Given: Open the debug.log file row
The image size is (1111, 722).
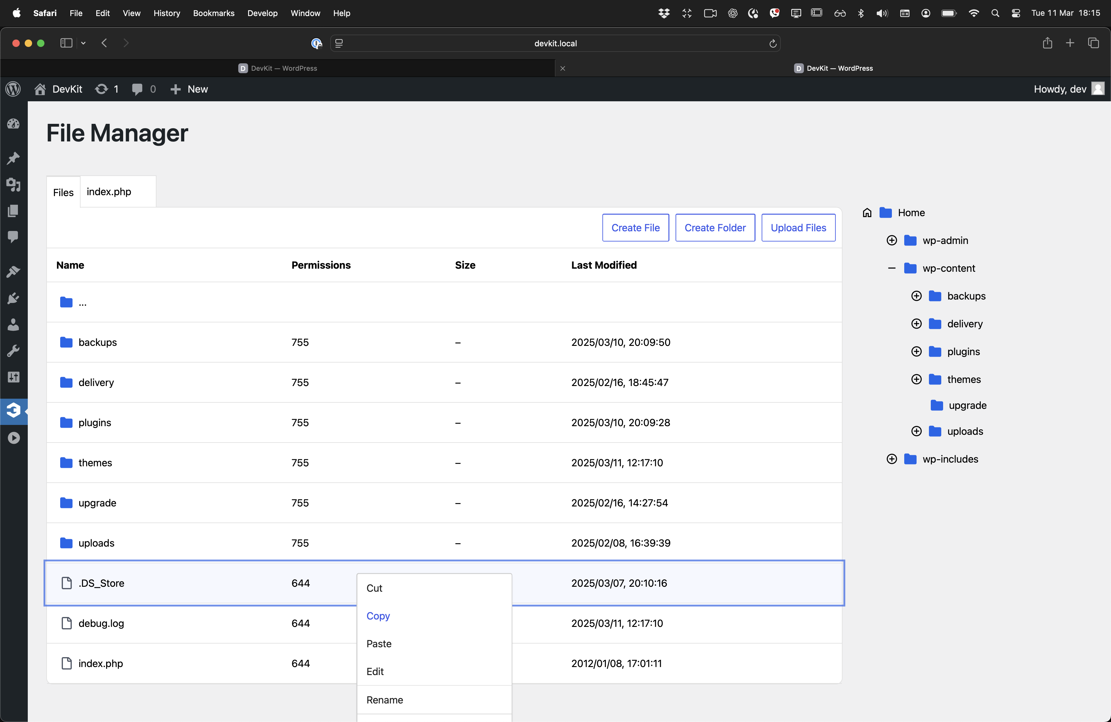Looking at the screenshot, I should [101, 623].
